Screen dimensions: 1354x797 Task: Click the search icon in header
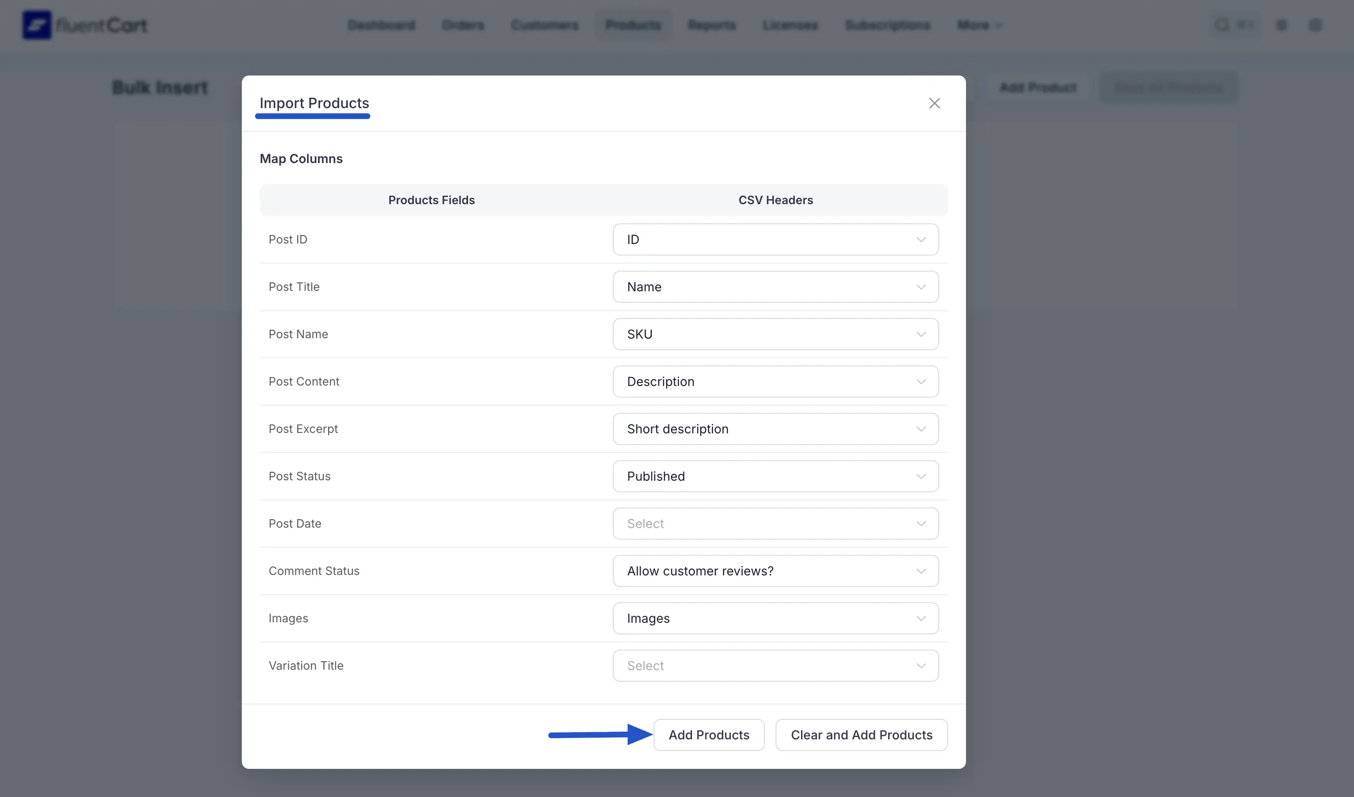[x=1222, y=25]
